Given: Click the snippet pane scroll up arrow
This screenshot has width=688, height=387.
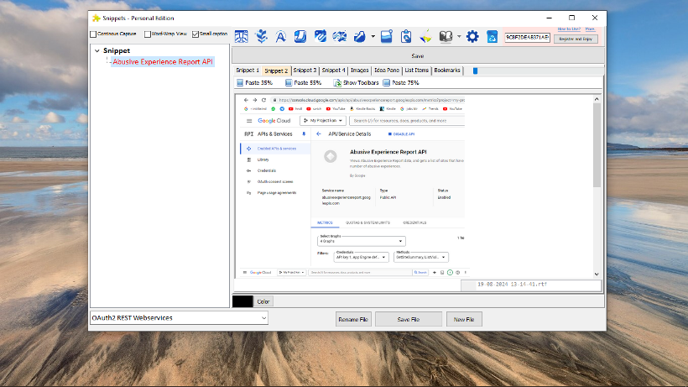Looking at the screenshot, I should pos(597,99).
